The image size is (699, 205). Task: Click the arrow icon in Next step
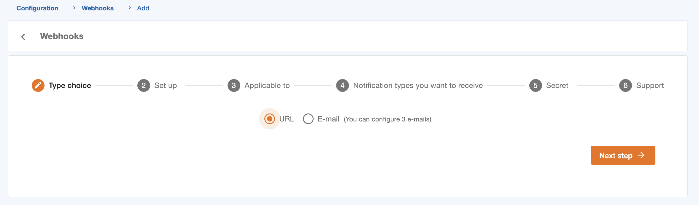[641, 155]
